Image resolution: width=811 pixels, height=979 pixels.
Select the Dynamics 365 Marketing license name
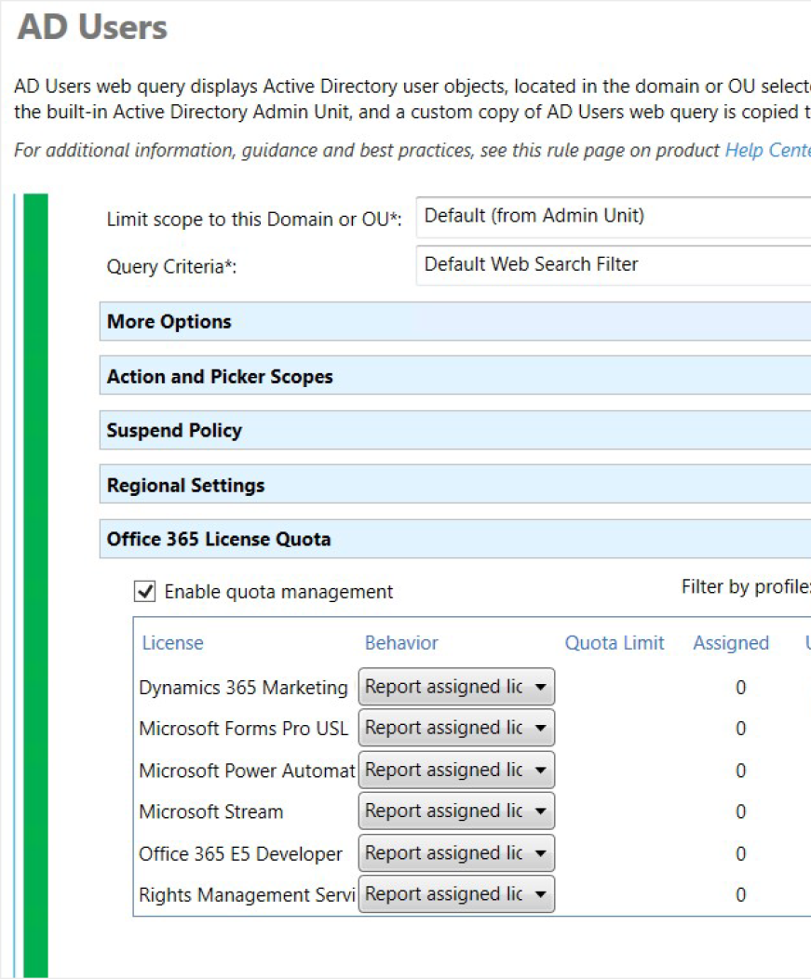tap(243, 688)
